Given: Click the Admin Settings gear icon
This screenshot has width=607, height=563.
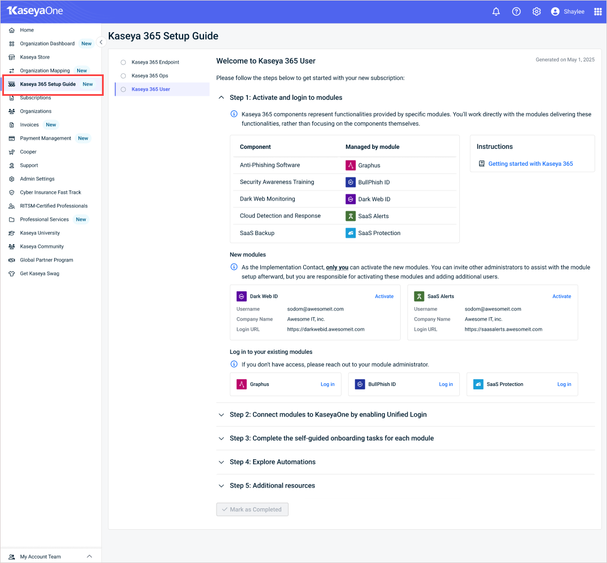Looking at the screenshot, I should (12, 179).
